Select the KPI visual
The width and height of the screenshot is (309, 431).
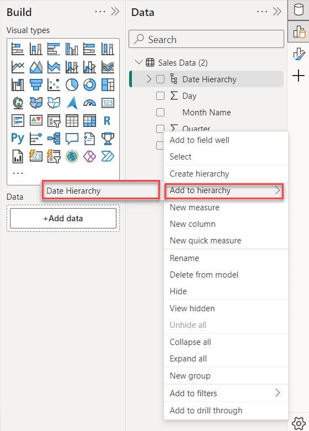point(36,121)
